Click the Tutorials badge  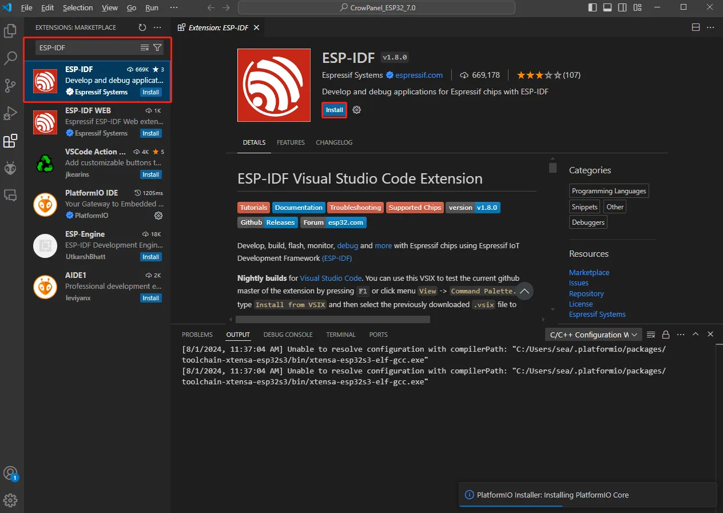point(253,208)
